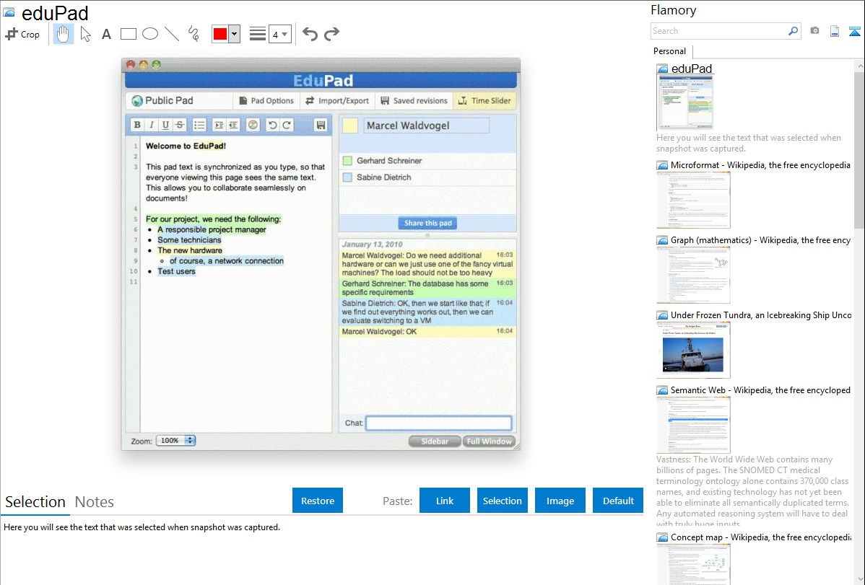
Task: Click the line thickness icon
Action: (258, 34)
